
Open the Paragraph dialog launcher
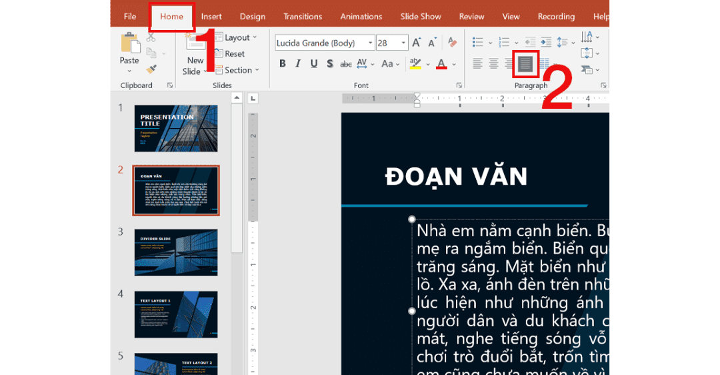point(603,85)
